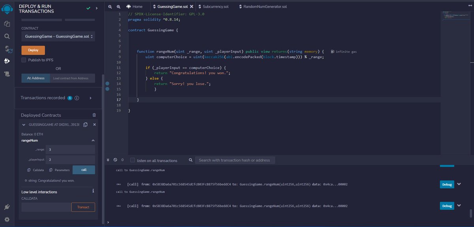This screenshot has width=474, height=227.
Task: Open Low level interactions info icon
Action: (93, 191)
